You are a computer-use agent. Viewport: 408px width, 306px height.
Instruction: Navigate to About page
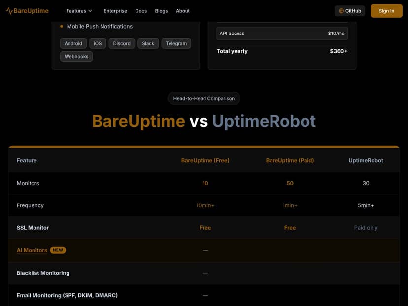click(x=183, y=11)
